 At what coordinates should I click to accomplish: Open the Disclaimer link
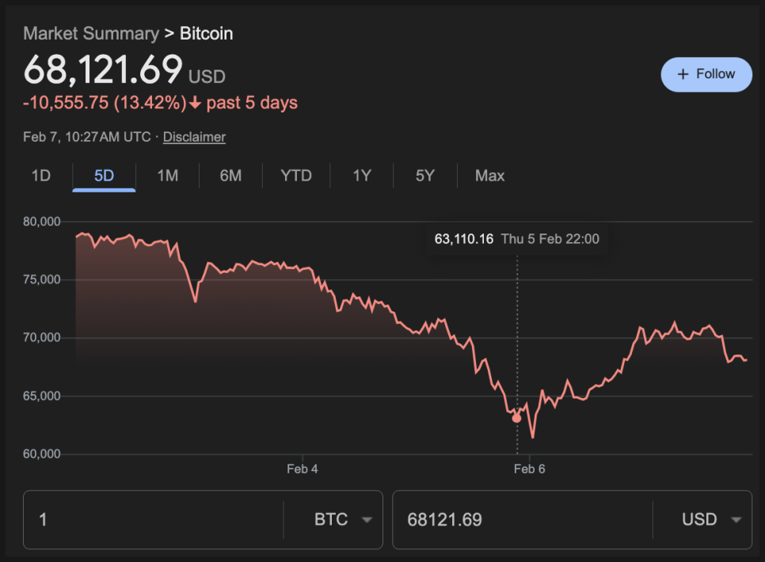click(194, 137)
